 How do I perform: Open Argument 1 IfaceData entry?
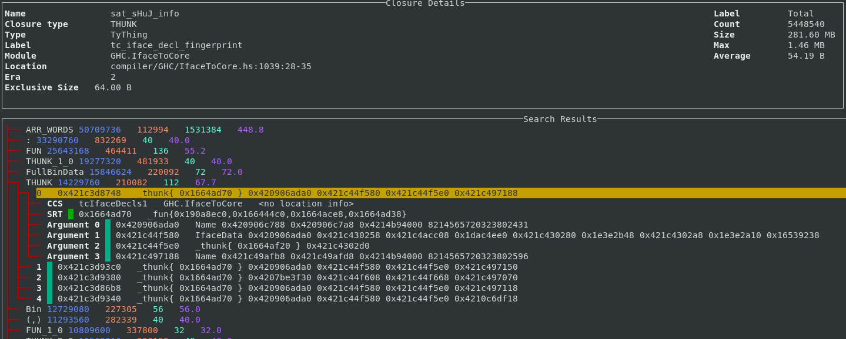[x=223, y=235]
